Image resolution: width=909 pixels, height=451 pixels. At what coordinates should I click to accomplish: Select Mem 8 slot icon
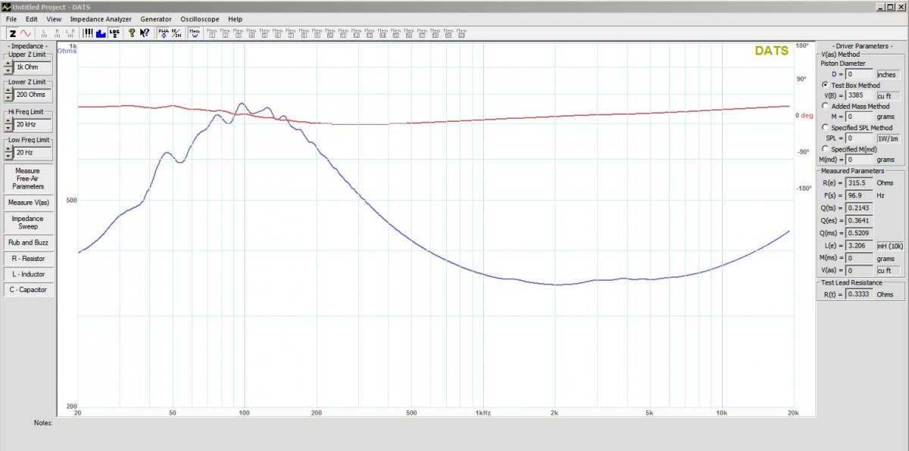(x=304, y=33)
